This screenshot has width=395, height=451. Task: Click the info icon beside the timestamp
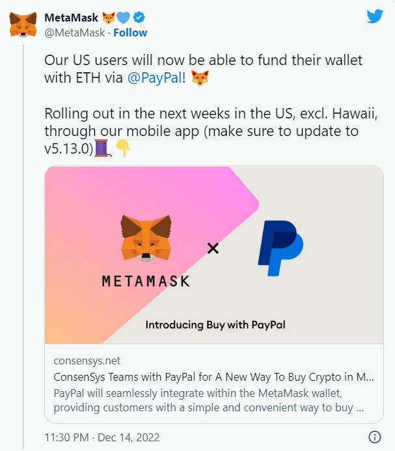(375, 437)
